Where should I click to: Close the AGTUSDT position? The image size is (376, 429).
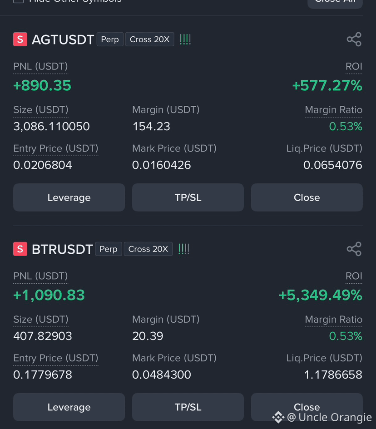click(x=307, y=197)
